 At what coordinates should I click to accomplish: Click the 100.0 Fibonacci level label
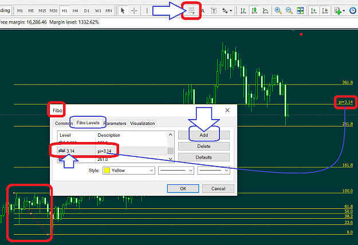(x=348, y=191)
